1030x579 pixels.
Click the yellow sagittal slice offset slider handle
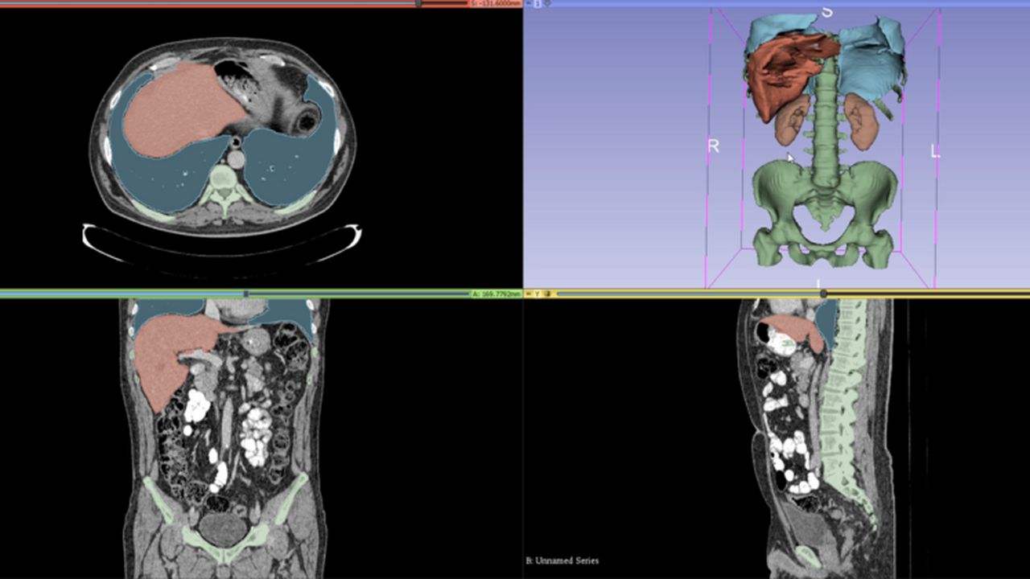click(822, 294)
